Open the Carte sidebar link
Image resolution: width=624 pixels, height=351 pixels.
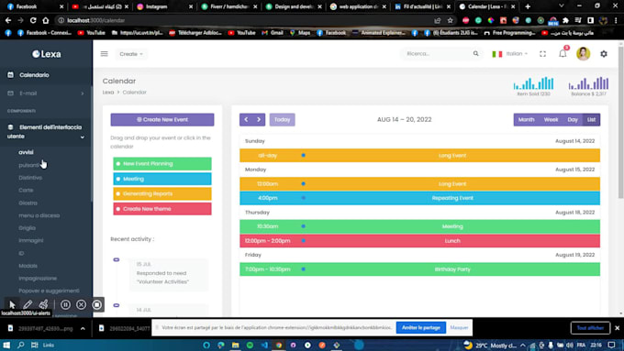point(26,190)
